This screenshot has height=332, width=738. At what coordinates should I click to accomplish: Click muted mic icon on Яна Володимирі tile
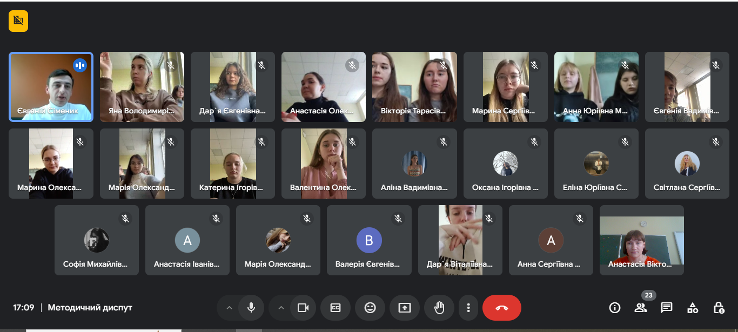click(x=171, y=65)
